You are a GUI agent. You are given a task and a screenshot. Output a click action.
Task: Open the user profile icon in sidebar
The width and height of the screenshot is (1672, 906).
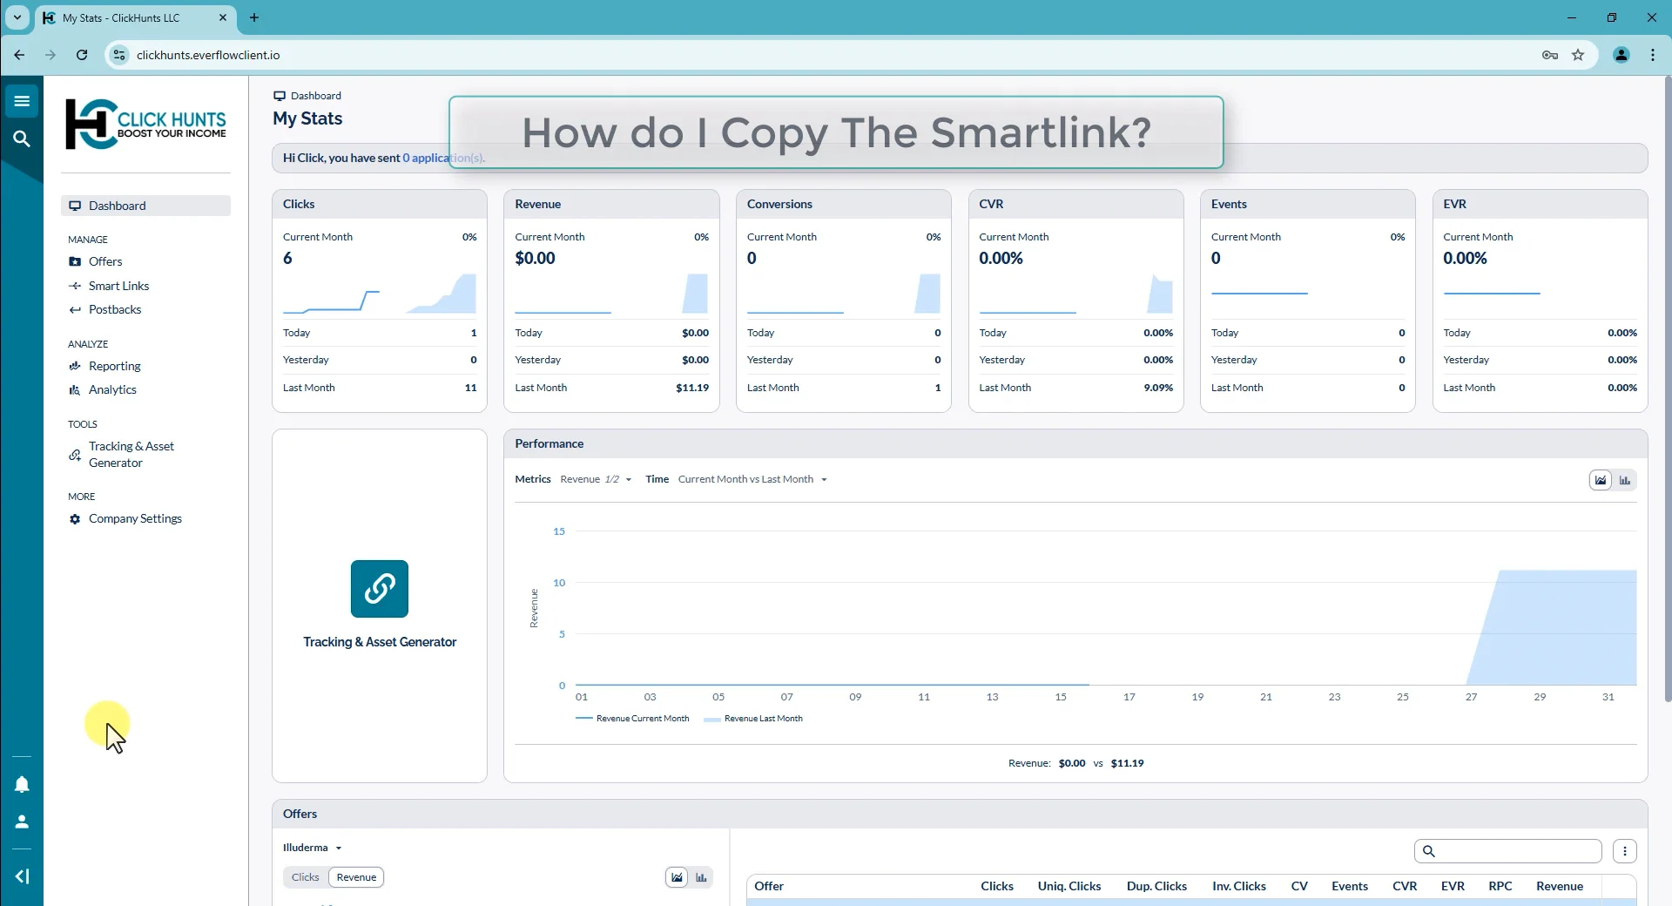[x=22, y=821]
